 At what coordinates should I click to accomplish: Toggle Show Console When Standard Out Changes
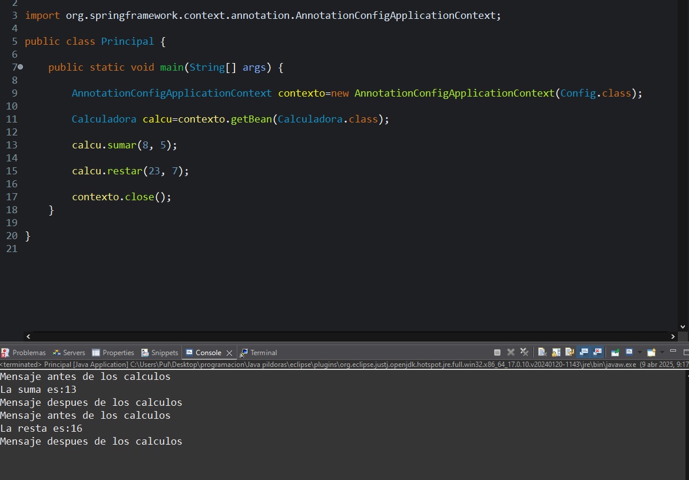click(584, 352)
